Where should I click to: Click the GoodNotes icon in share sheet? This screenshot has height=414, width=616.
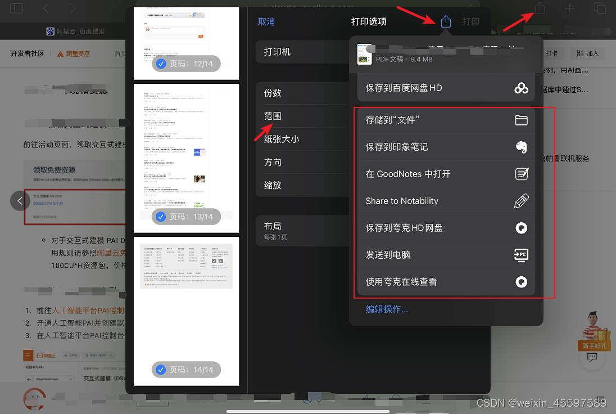522,174
